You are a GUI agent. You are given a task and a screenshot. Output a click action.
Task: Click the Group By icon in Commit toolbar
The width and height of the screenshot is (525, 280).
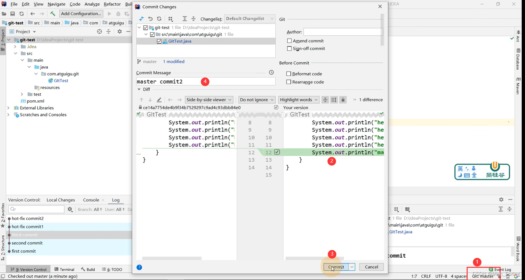(x=170, y=19)
